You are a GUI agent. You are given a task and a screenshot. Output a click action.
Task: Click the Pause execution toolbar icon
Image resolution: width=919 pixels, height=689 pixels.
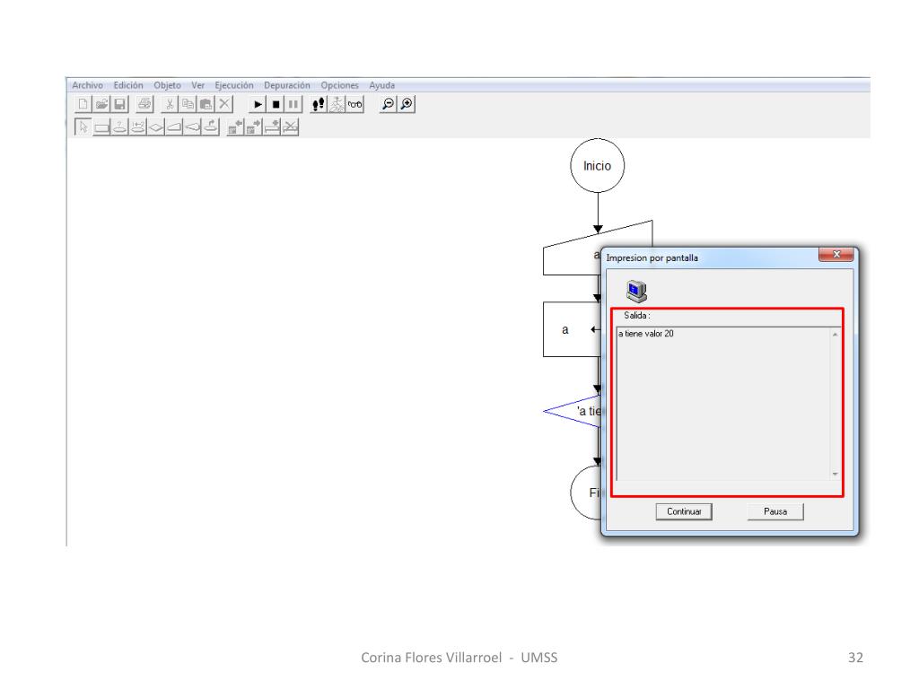point(295,105)
